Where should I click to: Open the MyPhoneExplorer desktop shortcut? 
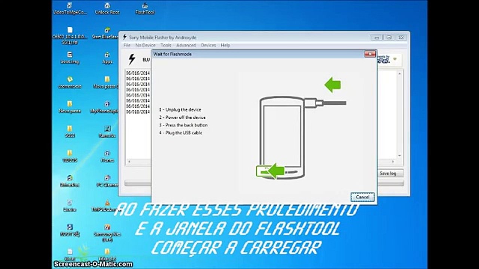(x=105, y=107)
